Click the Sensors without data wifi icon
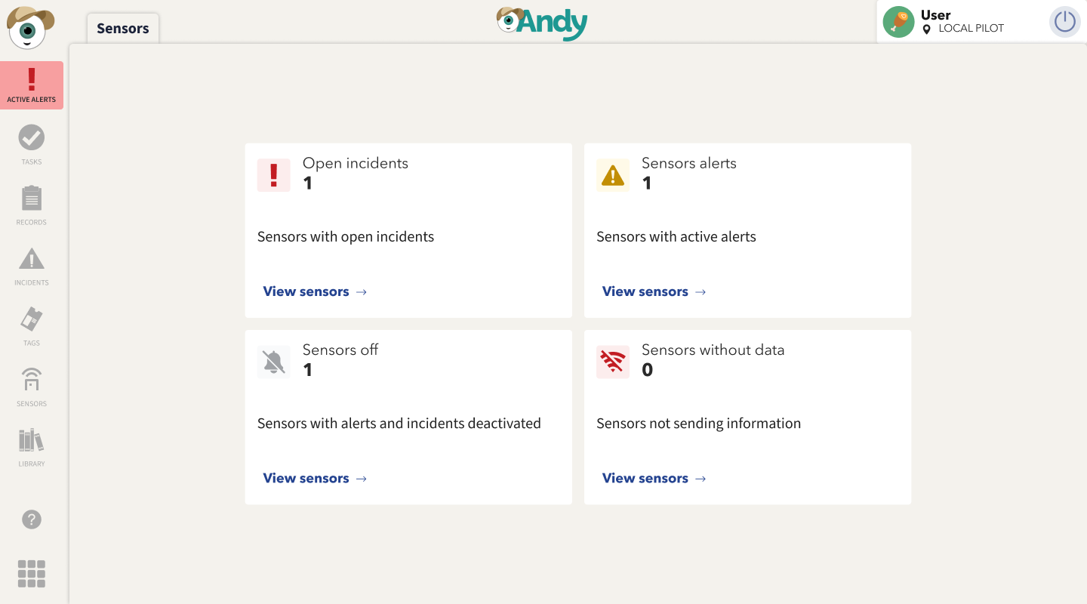This screenshot has height=604, width=1087. point(613,362)
